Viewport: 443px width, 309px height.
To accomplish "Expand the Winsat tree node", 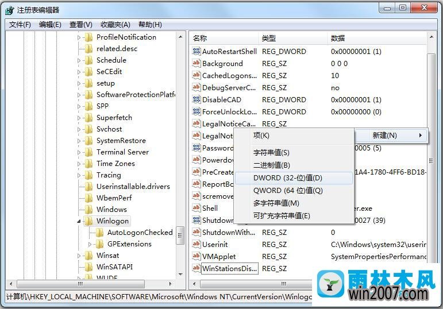I will pyautogui.click(x=79, y=256).
